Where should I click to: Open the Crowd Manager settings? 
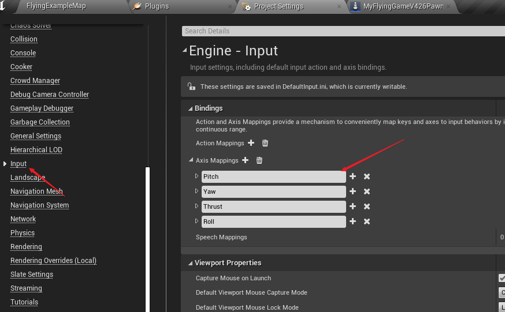[x=35, y=80]
